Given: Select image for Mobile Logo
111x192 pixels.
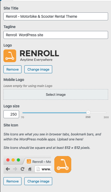Looking at the screenshot, I should [x=56, y=94].
